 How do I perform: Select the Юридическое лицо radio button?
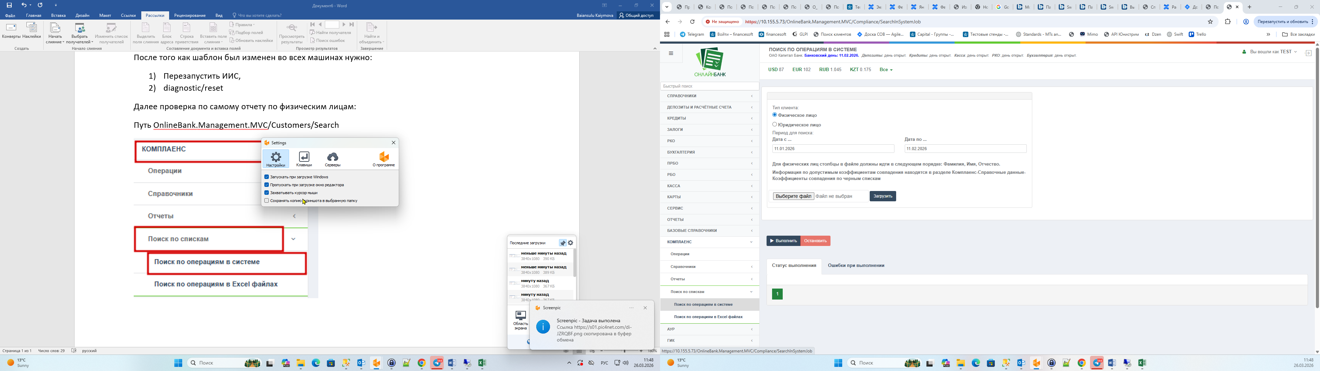[x=775, y=124]
